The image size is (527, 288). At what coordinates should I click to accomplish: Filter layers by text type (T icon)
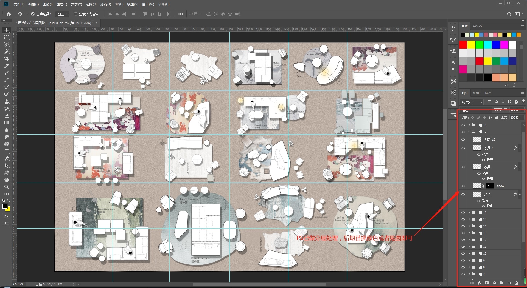tap(503, 102)
